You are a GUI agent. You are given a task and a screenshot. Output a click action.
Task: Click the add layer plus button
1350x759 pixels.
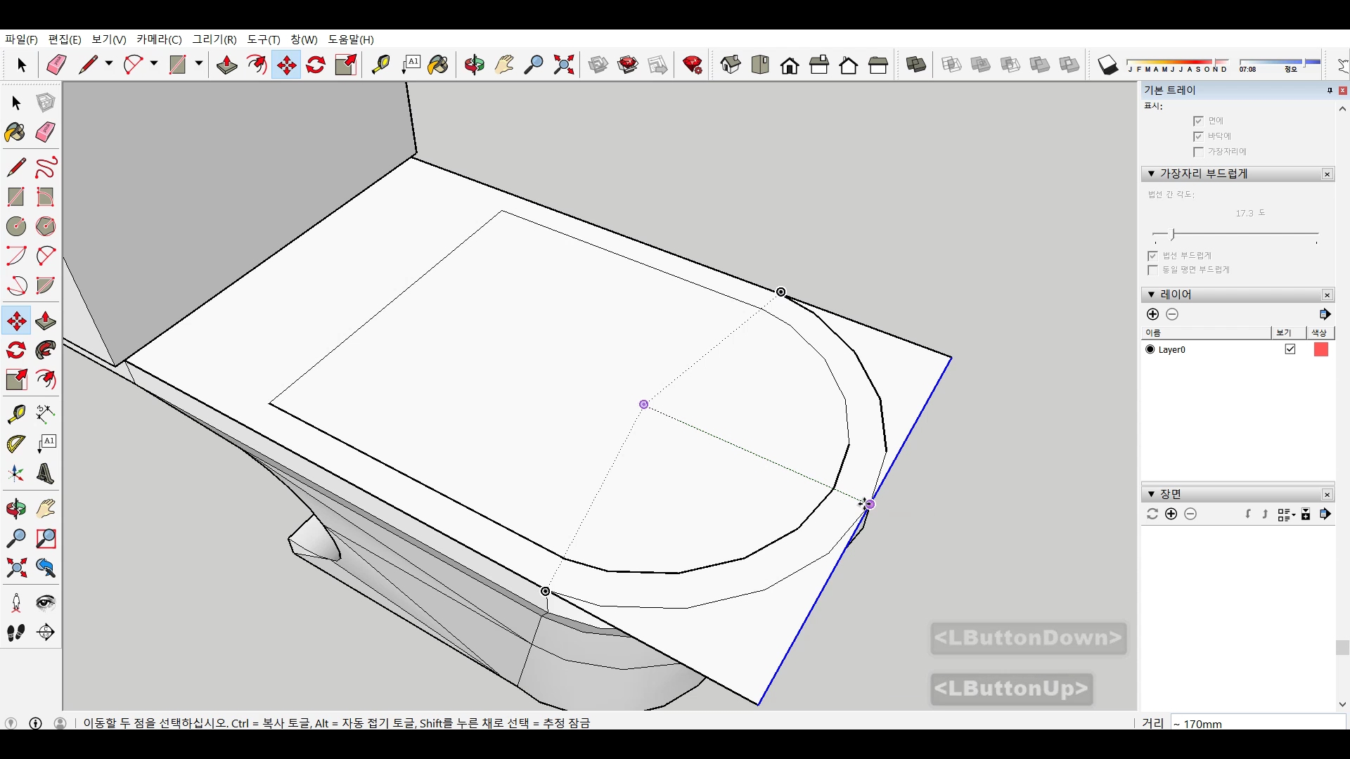[x=1152, y=314]
